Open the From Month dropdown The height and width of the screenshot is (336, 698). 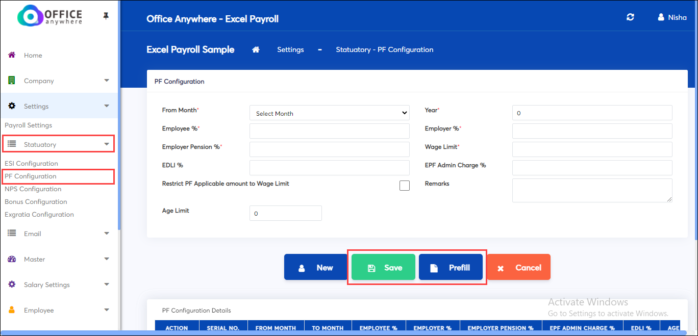click(x=329, y=113)
